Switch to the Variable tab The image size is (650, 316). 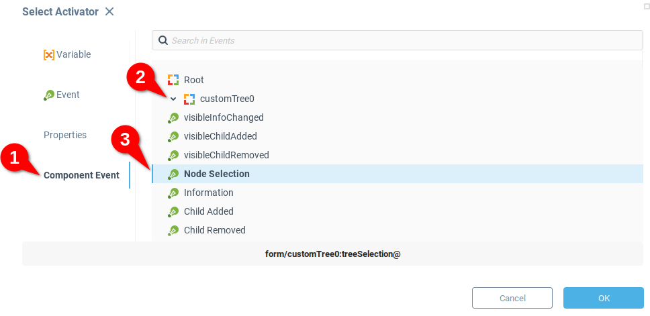[73, 54]
